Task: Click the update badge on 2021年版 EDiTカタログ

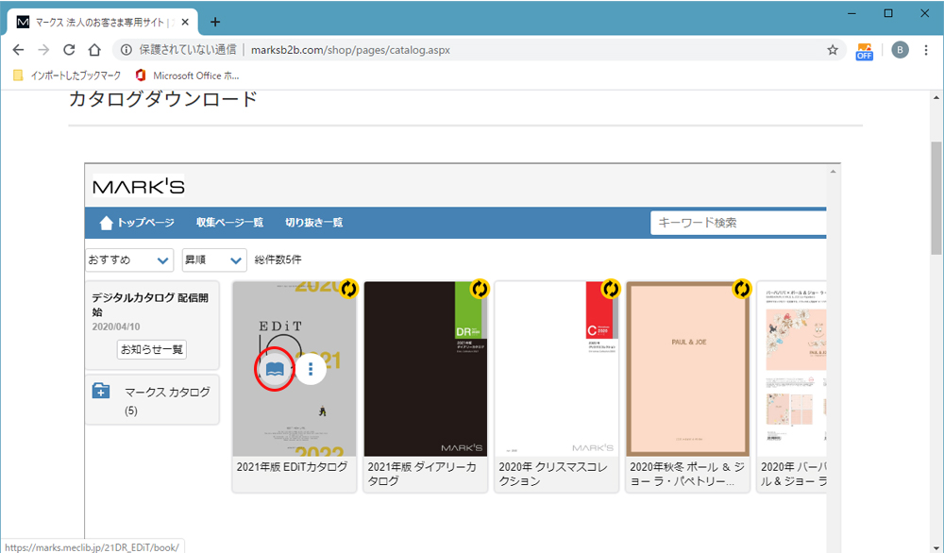Action: (x=348, y=289)
